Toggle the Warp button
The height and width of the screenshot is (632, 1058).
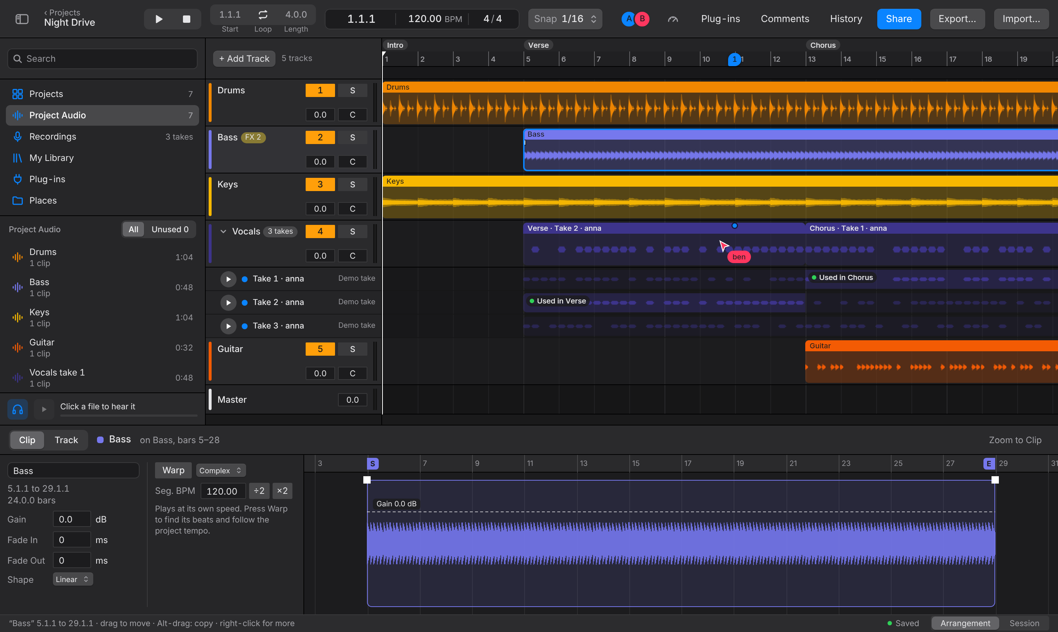(173, 470)
